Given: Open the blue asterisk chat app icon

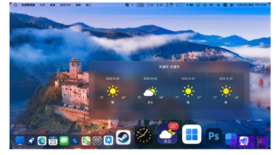Looking at the screenshot, I should (108, 140).
